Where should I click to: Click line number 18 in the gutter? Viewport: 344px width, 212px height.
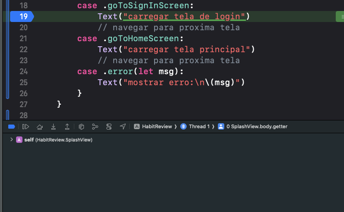24,5
